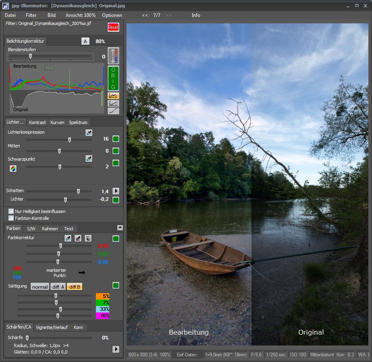The height and width of the screenshot is (362, 372).
Task: Open the Filter menu
Action: (31, 15)
